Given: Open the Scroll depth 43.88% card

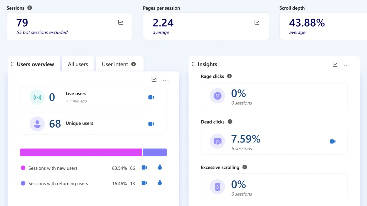Looking at the screenshot, I should tap(323, 26).
